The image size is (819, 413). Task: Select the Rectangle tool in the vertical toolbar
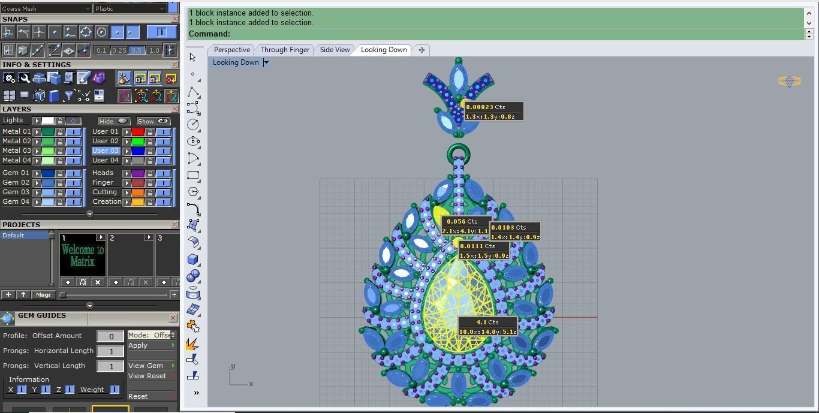point(193,176)
